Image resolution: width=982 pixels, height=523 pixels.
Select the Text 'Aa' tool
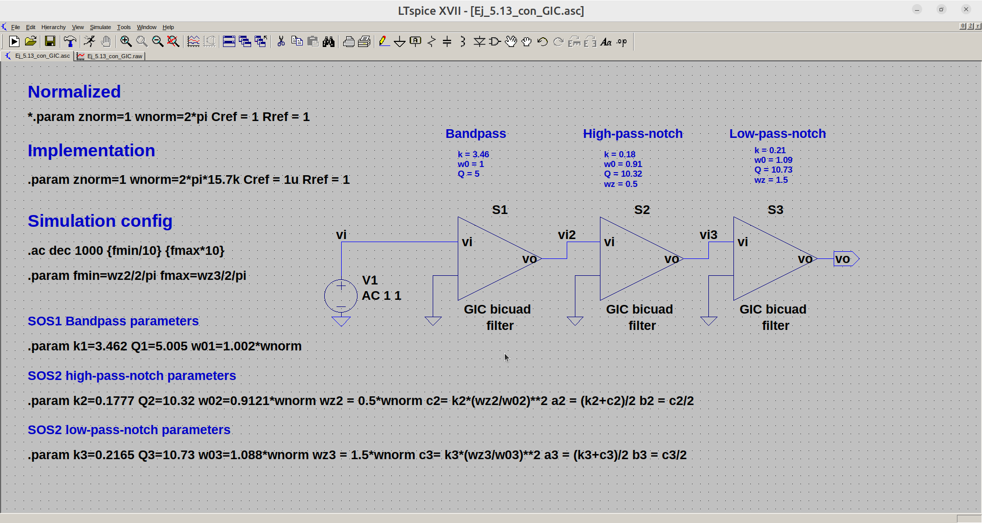click(606, 42)
